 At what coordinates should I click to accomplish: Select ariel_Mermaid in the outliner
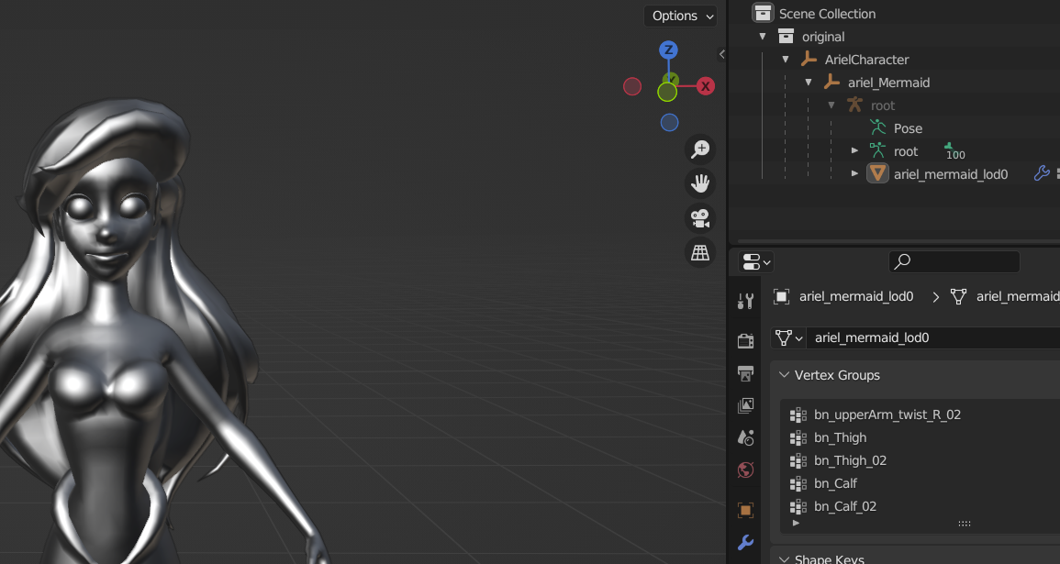coord(888,83)
